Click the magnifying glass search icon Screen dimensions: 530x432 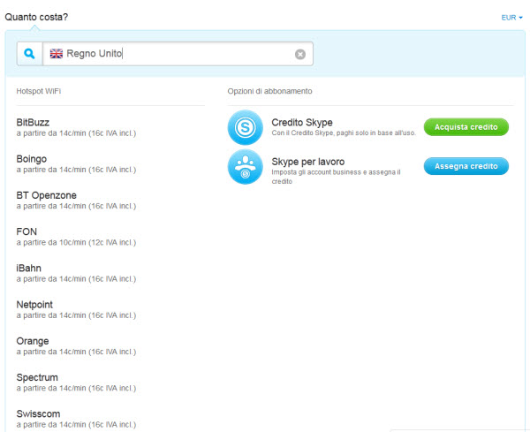tap(29, 54)
